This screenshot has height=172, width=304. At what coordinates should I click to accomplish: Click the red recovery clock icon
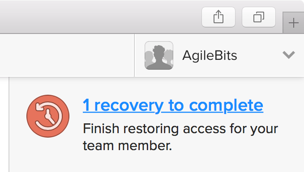pos(48,116)
